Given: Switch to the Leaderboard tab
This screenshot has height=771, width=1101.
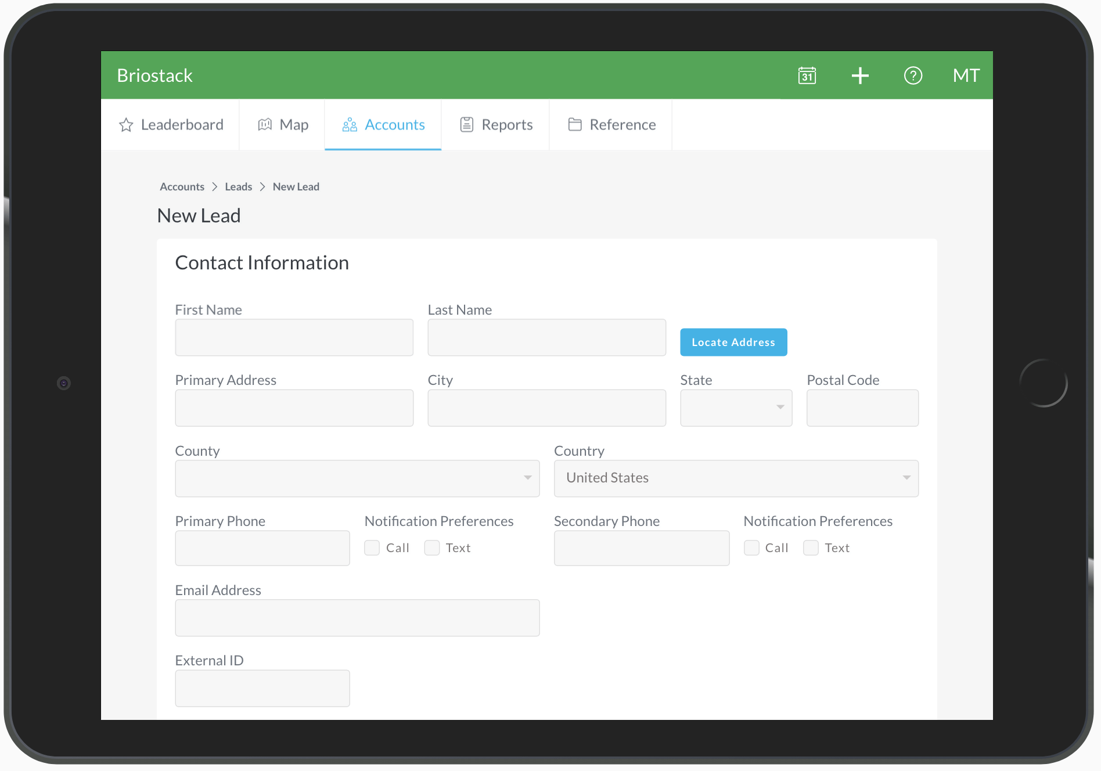Looking at the screenshot, I should [171, 125].
